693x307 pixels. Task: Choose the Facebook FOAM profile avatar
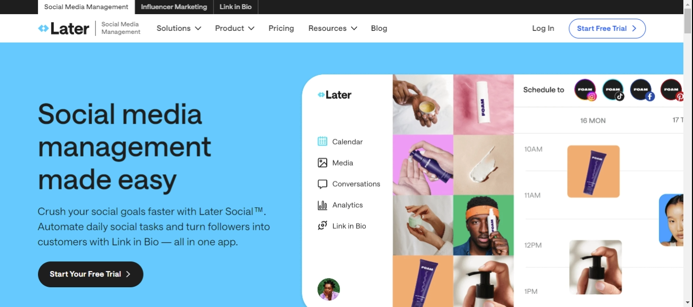pyautogui.click(x=641, y=90)
